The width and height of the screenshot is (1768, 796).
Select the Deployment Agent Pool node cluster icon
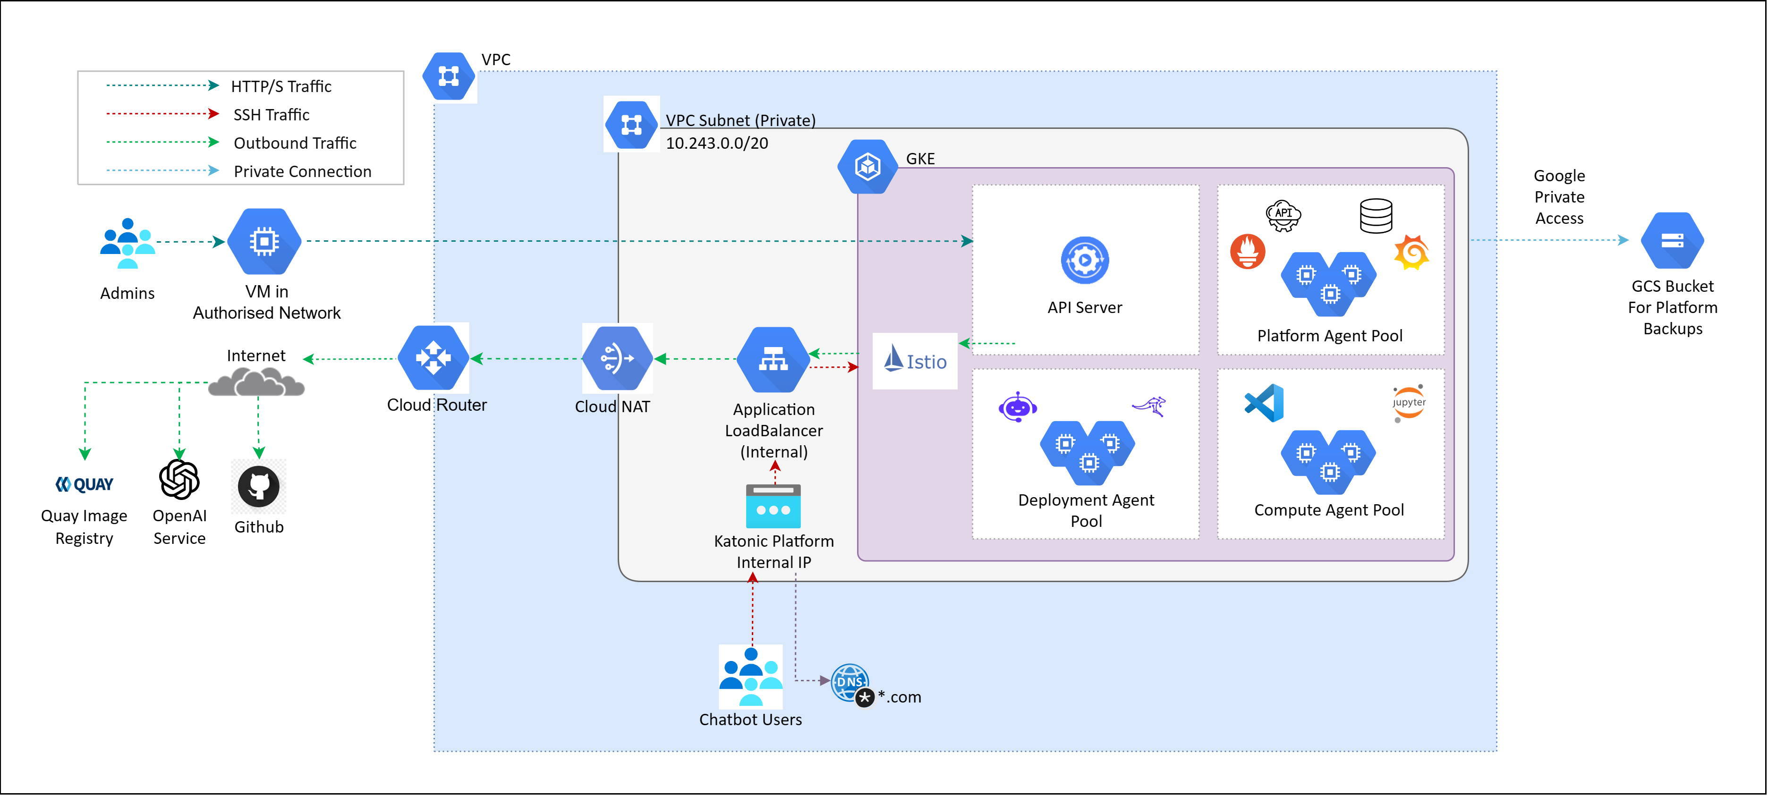1088,453
